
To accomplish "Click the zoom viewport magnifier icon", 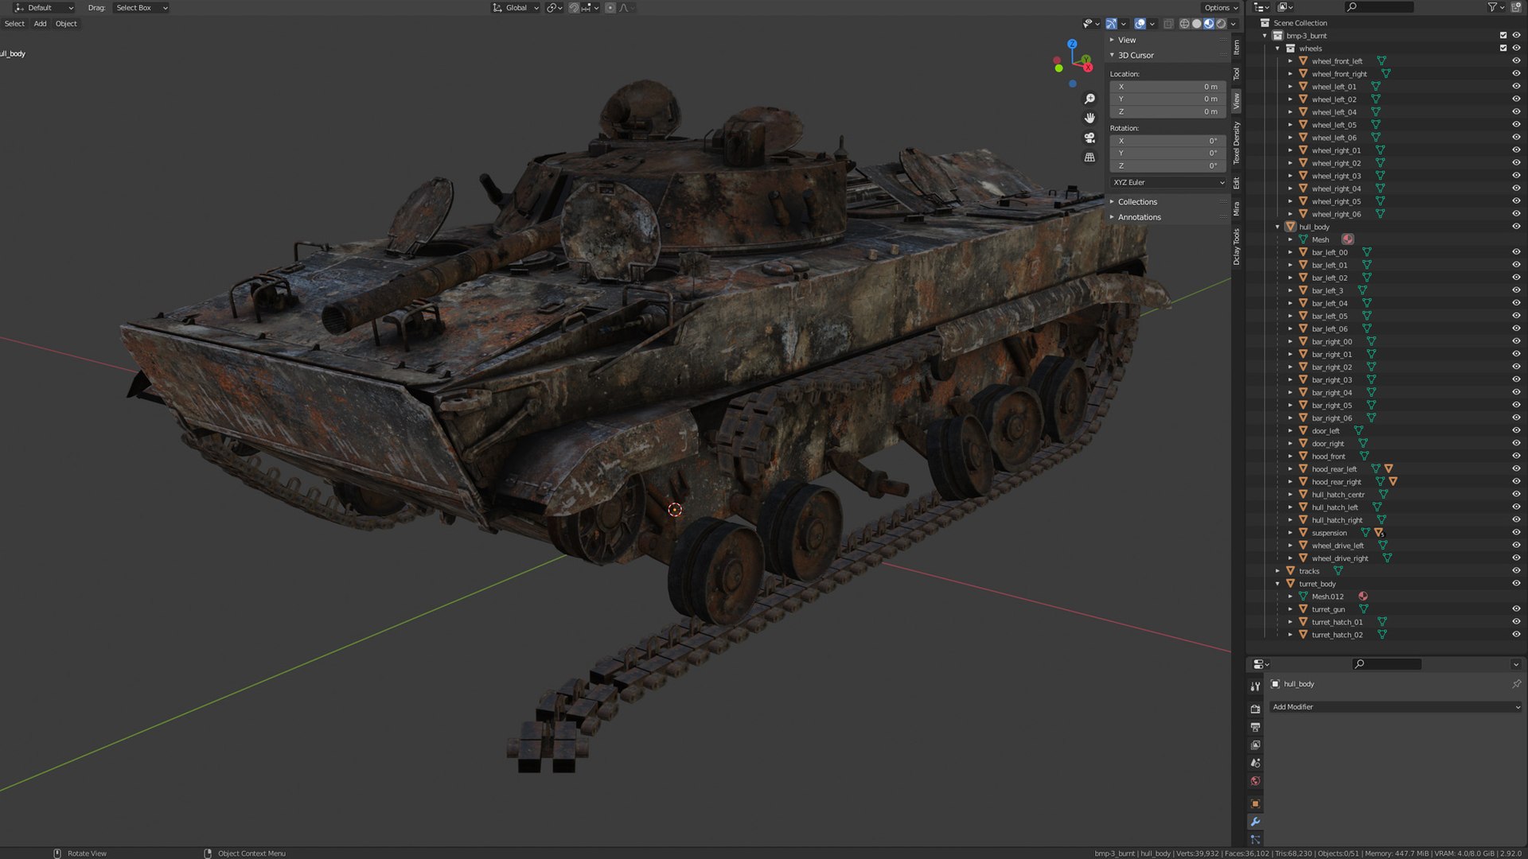I will pos(1089,99).
